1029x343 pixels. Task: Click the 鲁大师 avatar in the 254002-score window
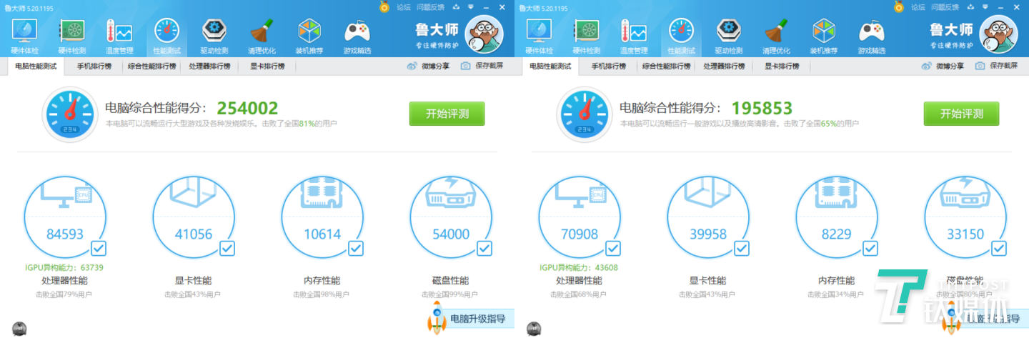484,34
